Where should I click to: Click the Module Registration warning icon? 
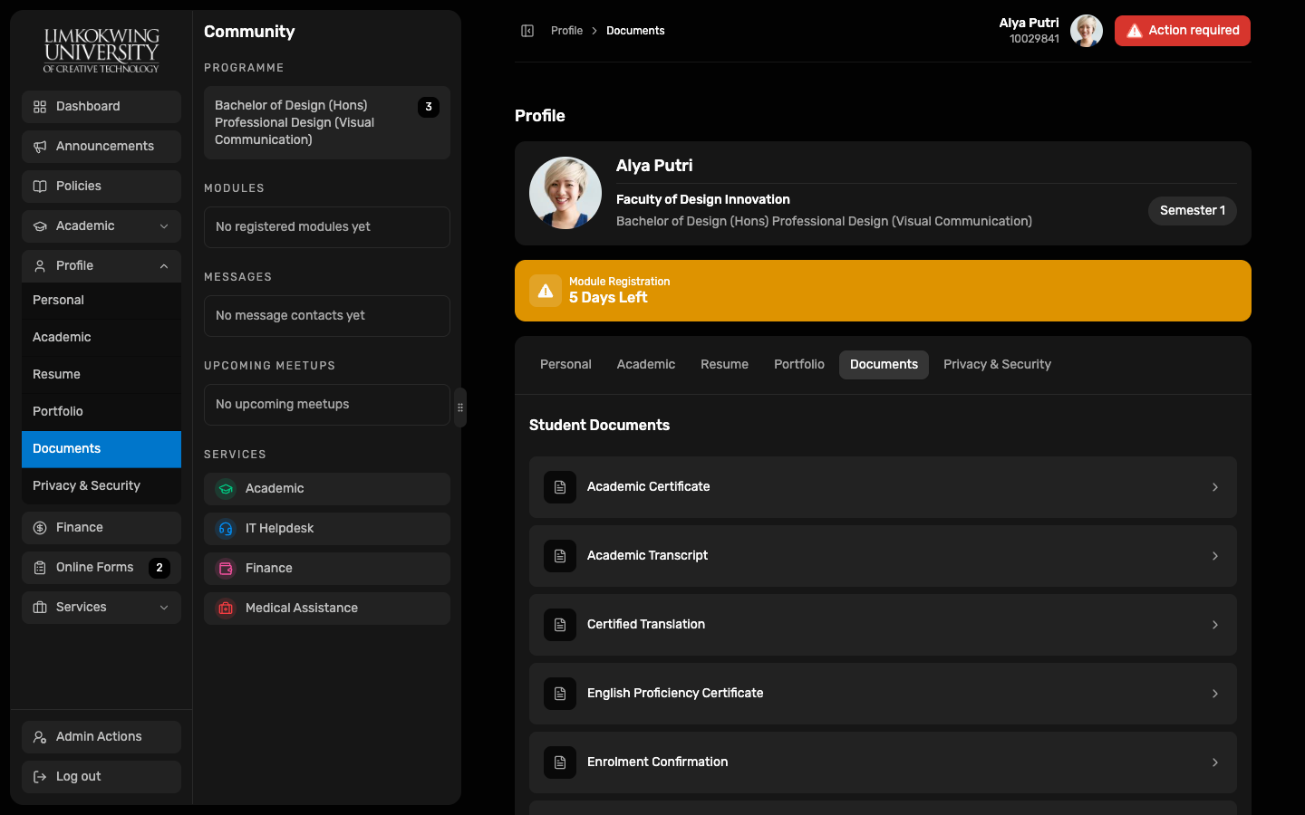pos(546,291)
